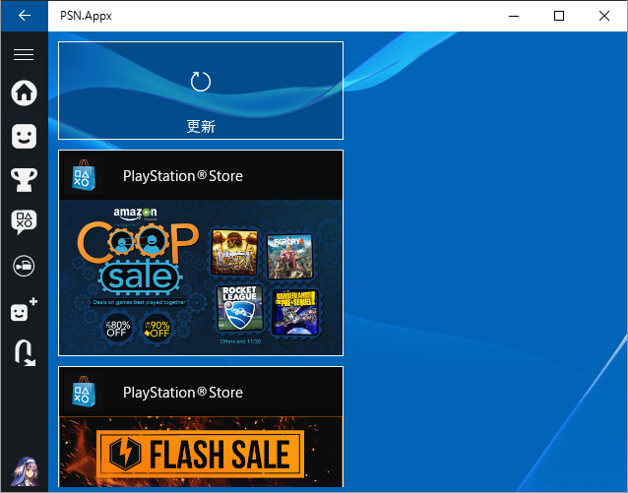This screenshot has height=493, width=628.
Task: Open Messages chat bubble icon
Action: (24, 221)
